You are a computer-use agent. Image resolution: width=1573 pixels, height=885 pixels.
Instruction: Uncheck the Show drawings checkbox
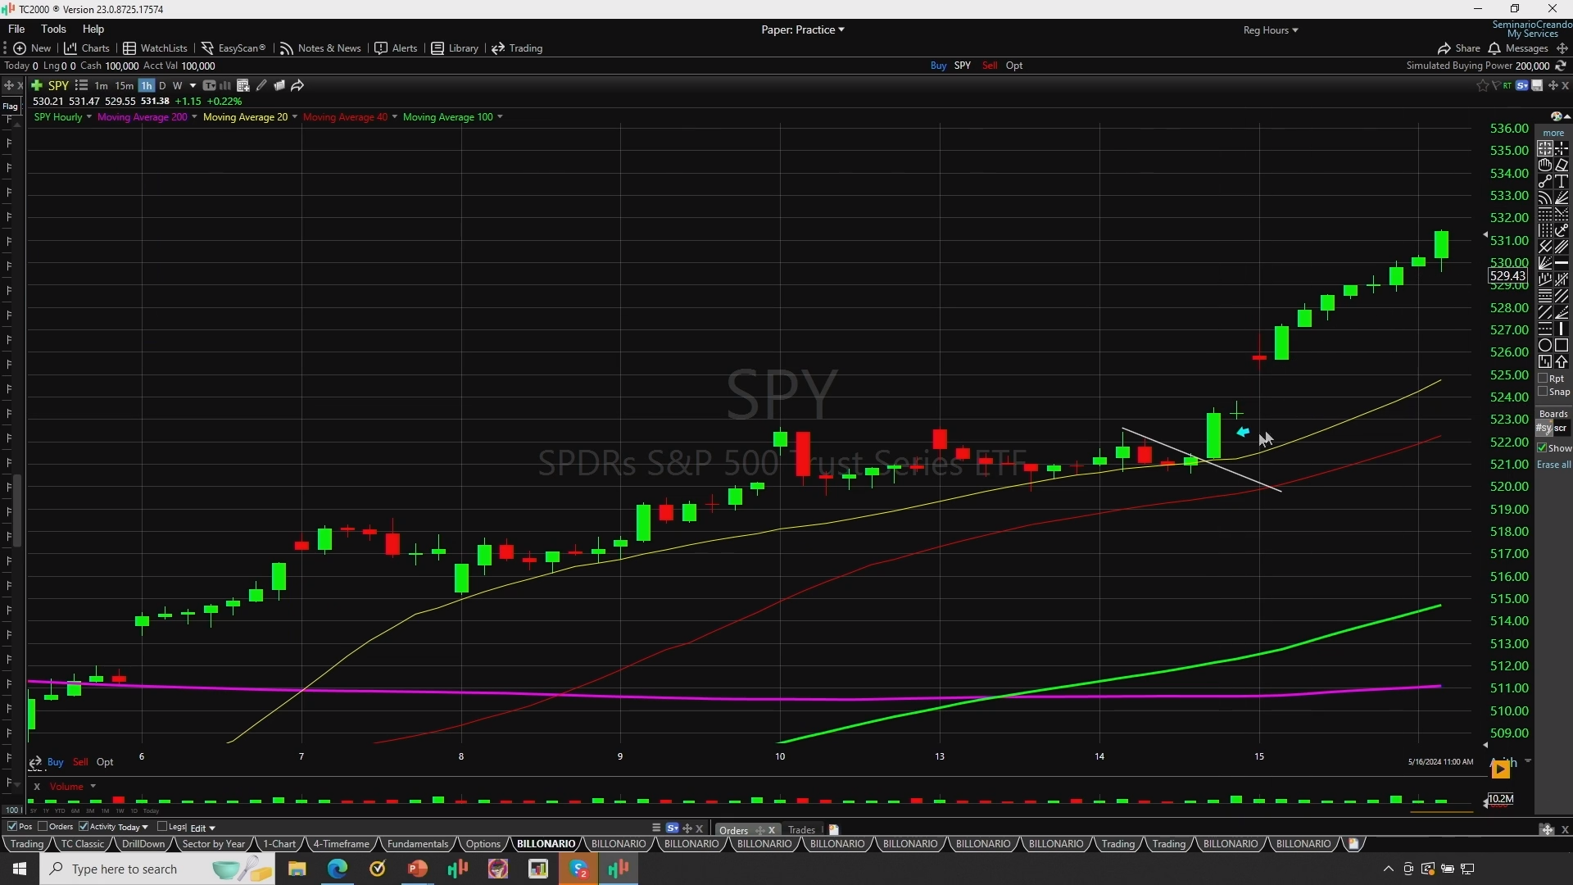[1543, 447]
